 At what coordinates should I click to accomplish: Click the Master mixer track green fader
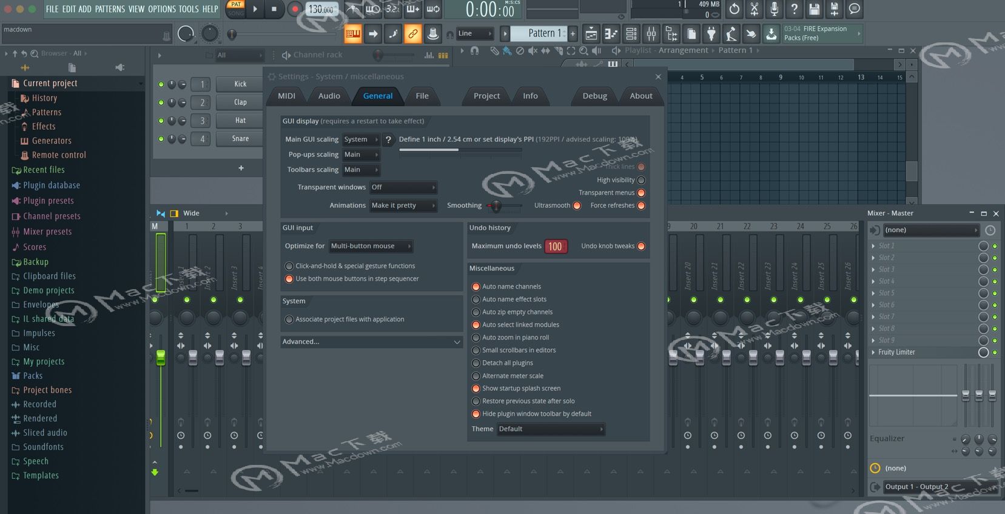pyautogui.click(x=161, y=357)
